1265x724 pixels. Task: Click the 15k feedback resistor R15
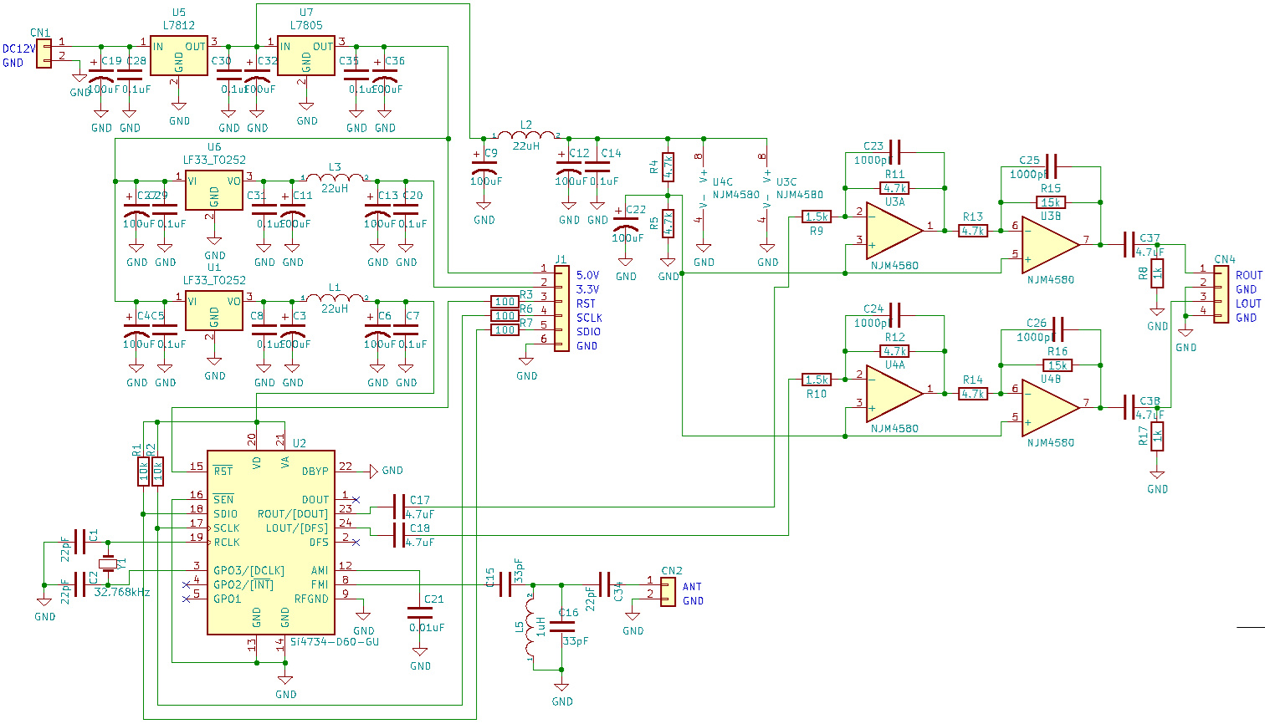(1051, 202)
